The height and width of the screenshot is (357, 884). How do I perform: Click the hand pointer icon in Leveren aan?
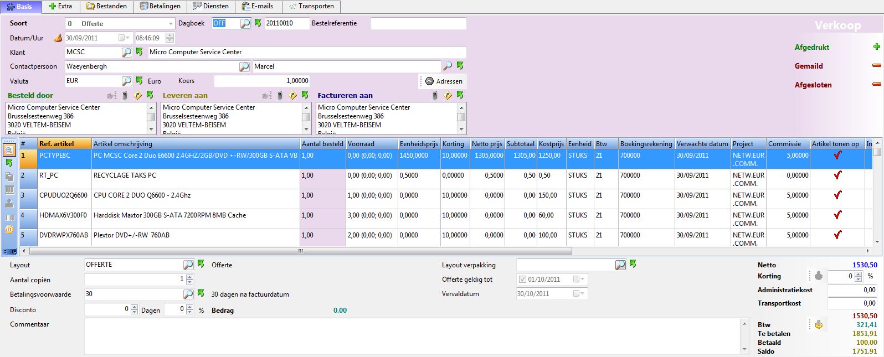268,96
